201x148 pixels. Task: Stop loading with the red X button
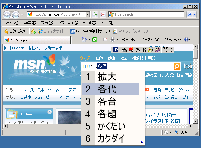click(103, 14)
